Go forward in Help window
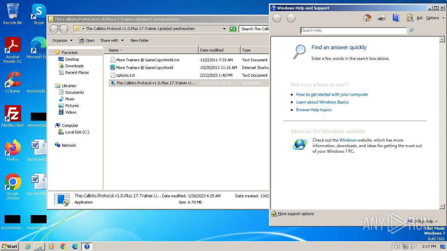 coord(291,18)
